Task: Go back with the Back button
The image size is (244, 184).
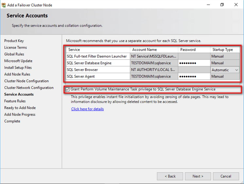Action: (x=170, y=176)
